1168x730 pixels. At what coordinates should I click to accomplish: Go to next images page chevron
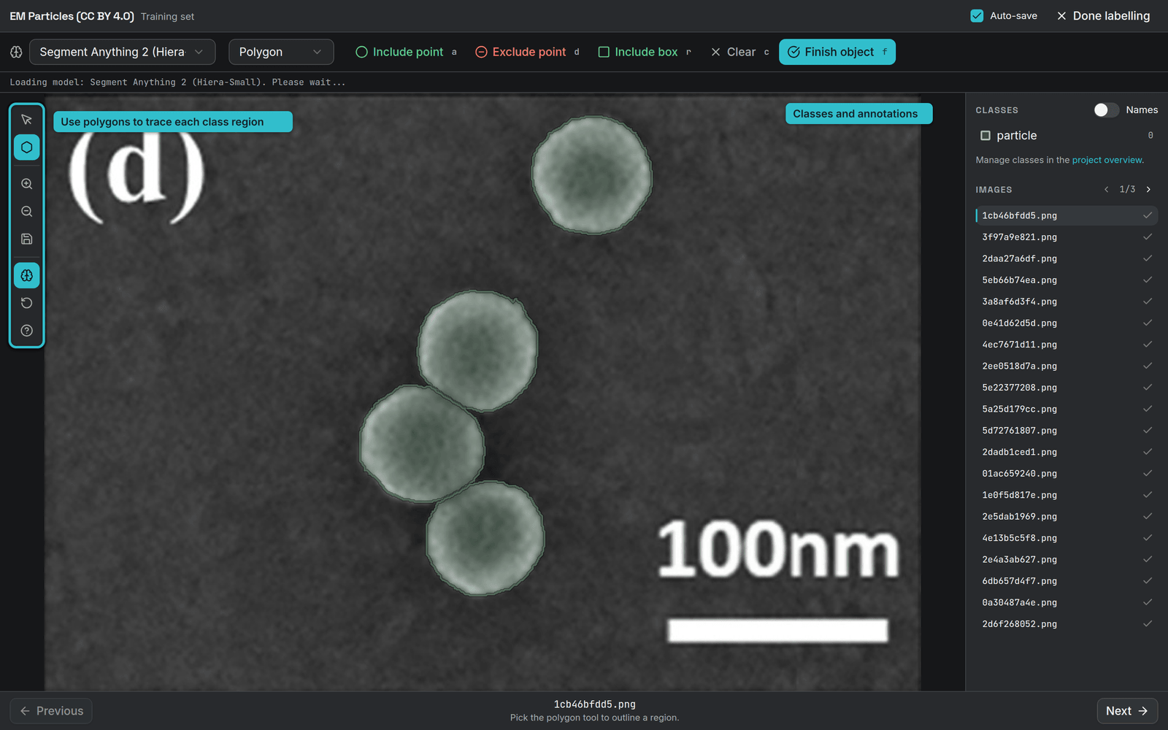(1148, 189)
